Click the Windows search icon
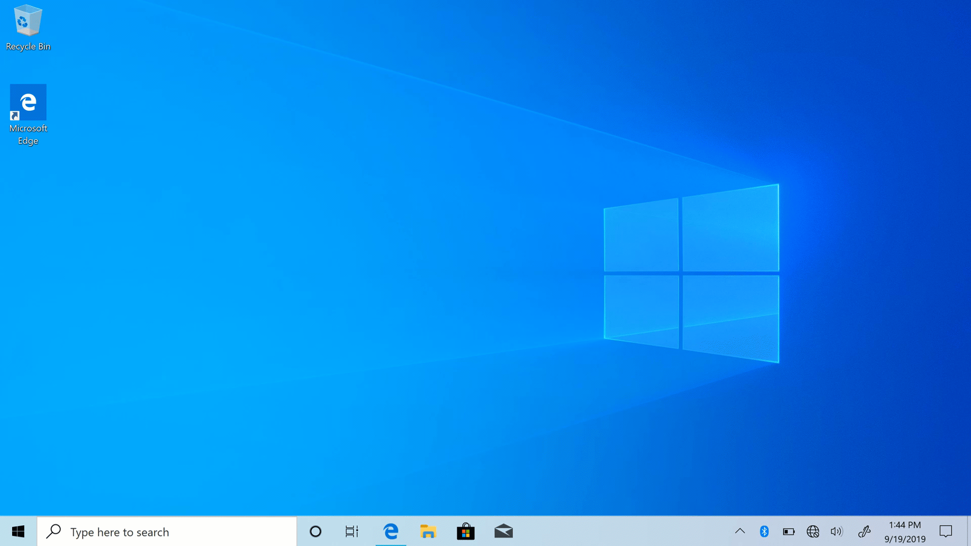Image resolution: width=971 pixels, height=546 pixels. [54, 531]
